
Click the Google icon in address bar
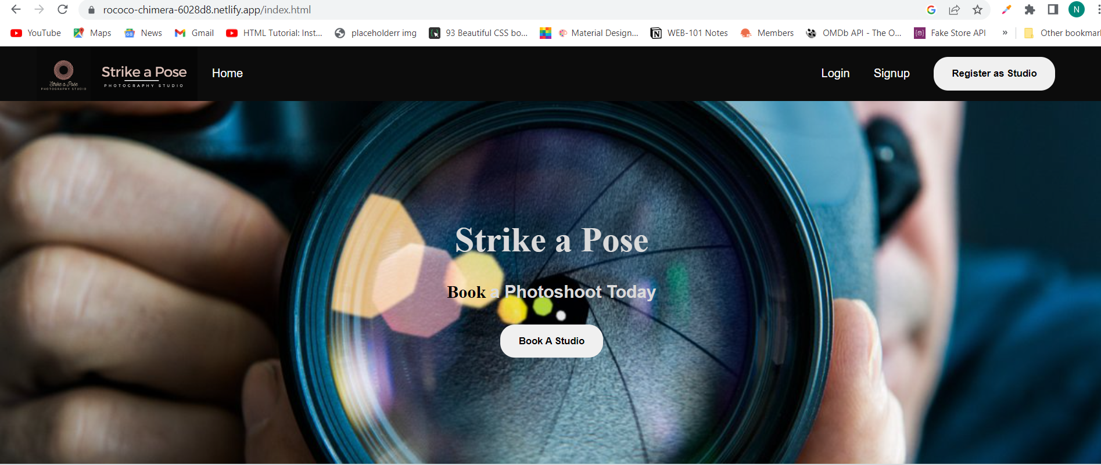(931, 10)
